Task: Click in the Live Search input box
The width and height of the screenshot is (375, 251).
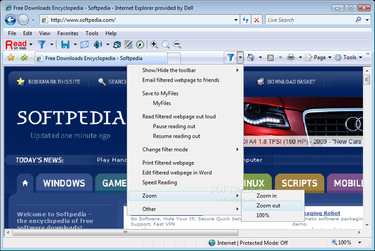Action: (x=310, y=20)
